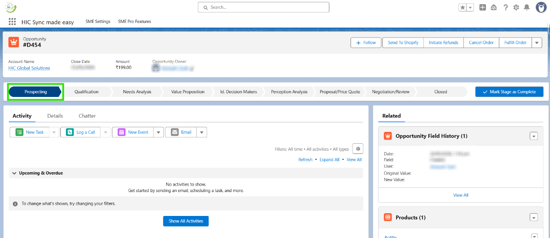The image size is (550, 238).
Task: Open the App Launcher grid icon
Action: 12,22
